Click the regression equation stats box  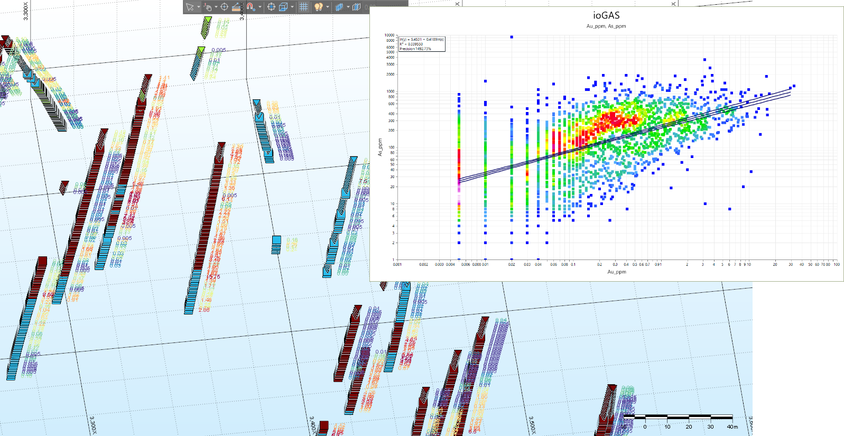421,44
